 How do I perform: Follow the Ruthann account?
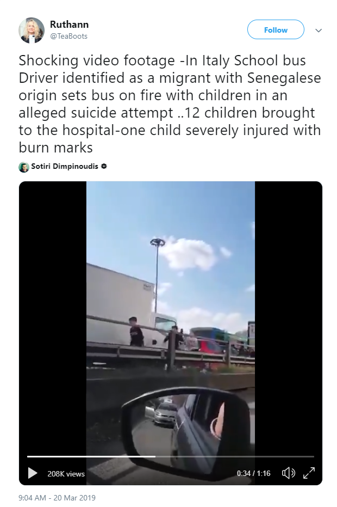(x=276, y=30)
